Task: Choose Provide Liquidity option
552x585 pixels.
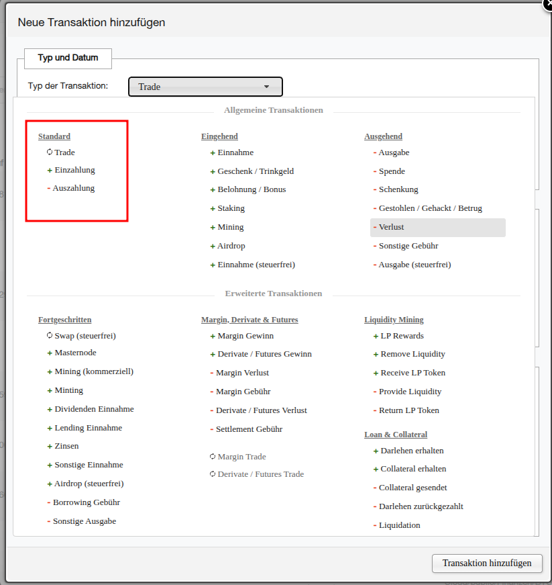Action: (410, 392)
